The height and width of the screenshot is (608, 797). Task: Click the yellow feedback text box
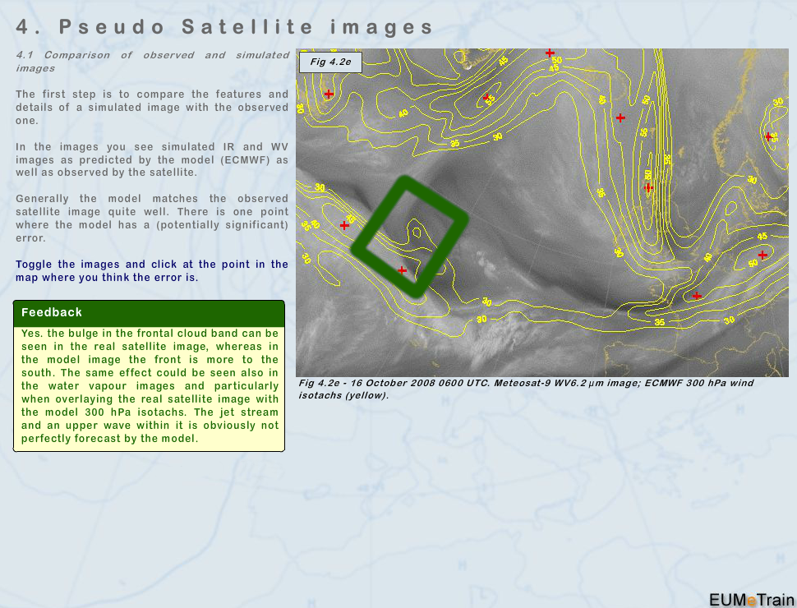click(149, 386)
